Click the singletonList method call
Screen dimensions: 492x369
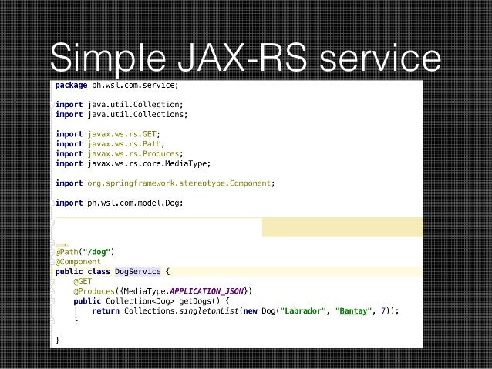(x=209, y=311)
